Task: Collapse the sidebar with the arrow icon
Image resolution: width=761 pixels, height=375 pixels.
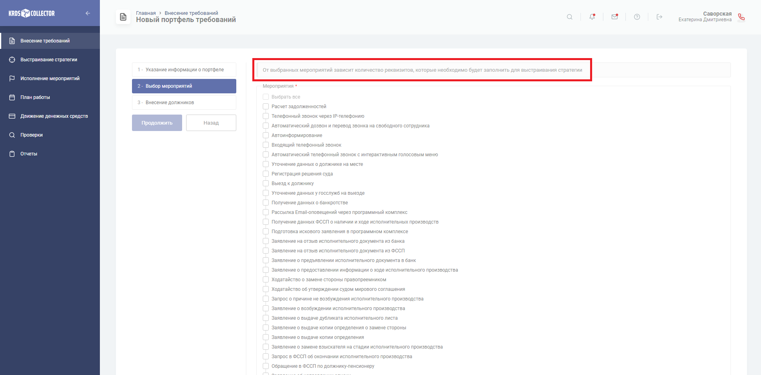Action: pos(87,13)
